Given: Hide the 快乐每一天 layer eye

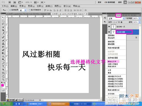Looking at the screenshot, I should [x=109, y=27].
